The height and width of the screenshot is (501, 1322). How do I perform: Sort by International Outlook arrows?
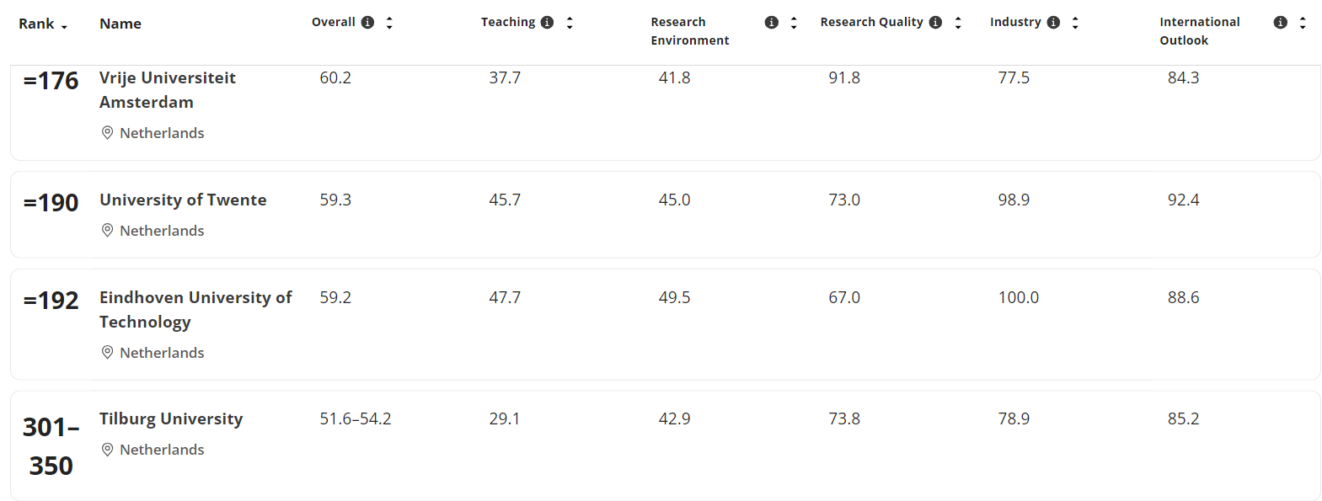click(1303, 24)
